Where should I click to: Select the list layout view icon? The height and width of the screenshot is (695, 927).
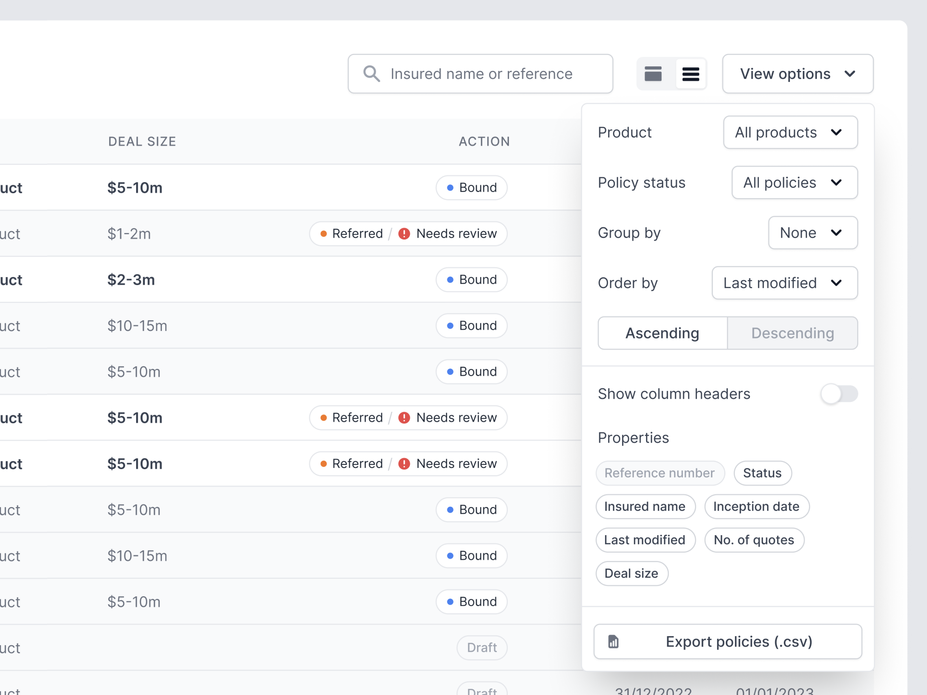point(691,74)
